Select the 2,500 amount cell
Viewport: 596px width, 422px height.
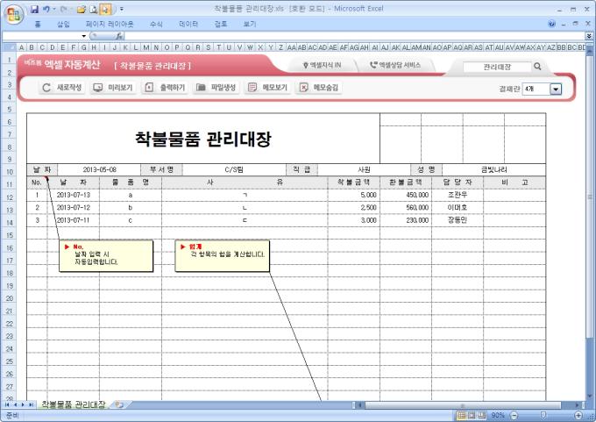(353, 208)
